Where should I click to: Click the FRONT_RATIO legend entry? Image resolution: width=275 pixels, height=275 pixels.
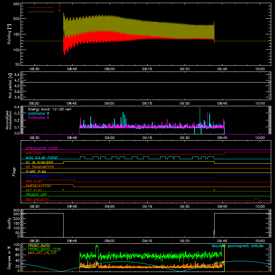39,246
